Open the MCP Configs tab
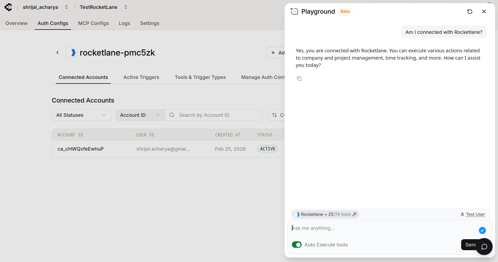This screenshot has height=262, width=498. pyautogui.click(x=93, y=23)
